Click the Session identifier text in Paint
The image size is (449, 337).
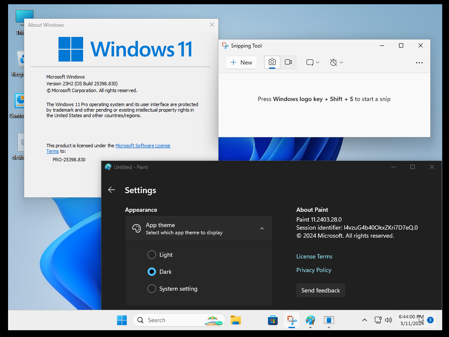click(357, 227)
